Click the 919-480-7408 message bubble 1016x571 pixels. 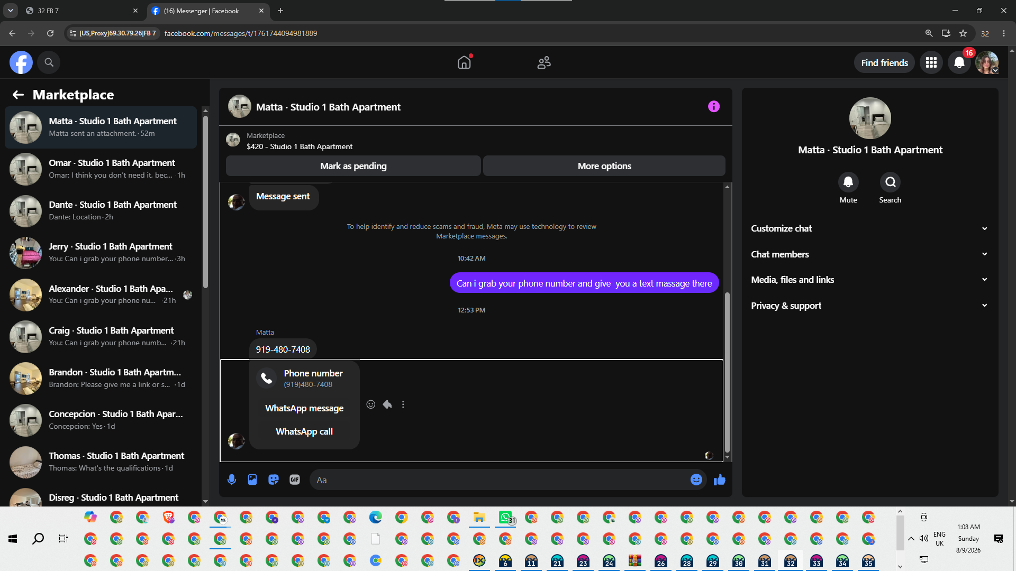[283, 349]
